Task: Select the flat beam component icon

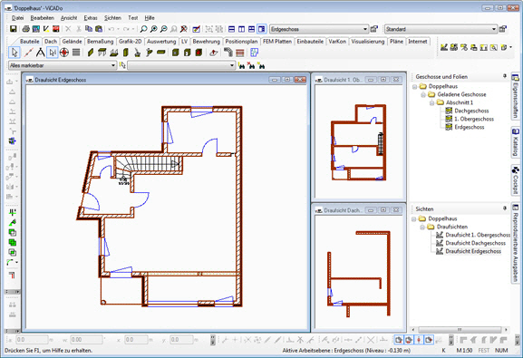Action: pos(161,53)
